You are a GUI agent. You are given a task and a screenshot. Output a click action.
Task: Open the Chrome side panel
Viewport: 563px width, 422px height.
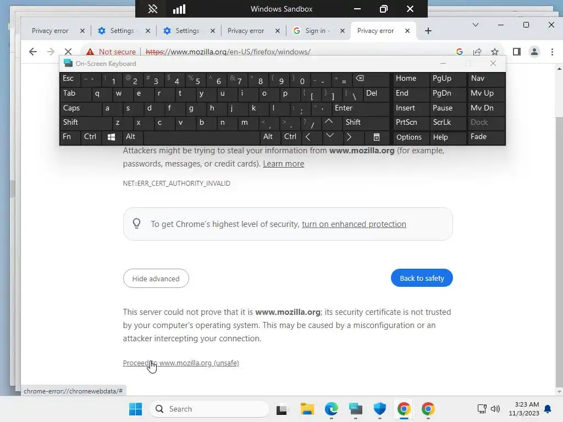(x=517, y=52)
